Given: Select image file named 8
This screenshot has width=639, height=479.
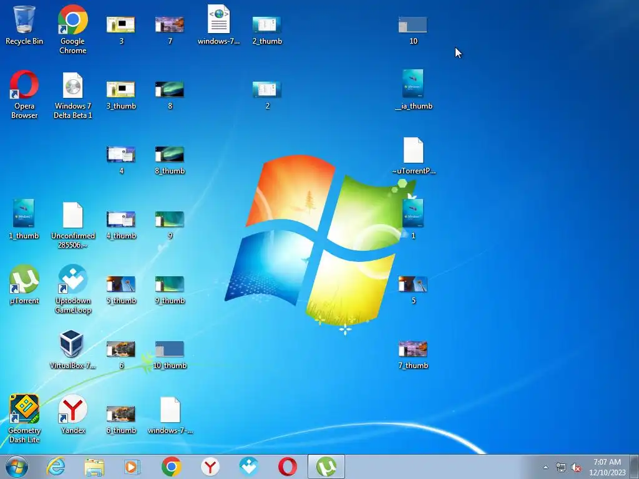Looking at the screenshot, I should pyautogui.click(x=170, y=95).
